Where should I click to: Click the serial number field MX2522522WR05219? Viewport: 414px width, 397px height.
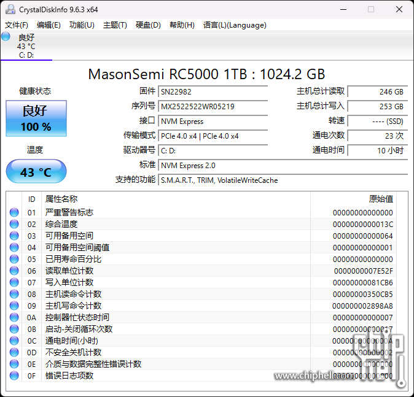pyautogui.click(x=213, y=107)
